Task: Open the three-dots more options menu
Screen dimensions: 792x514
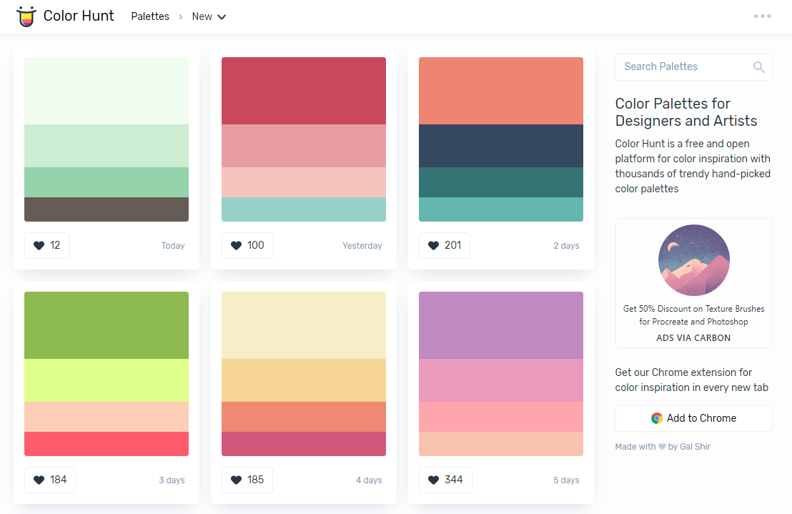Action: [x=762, y=16]
